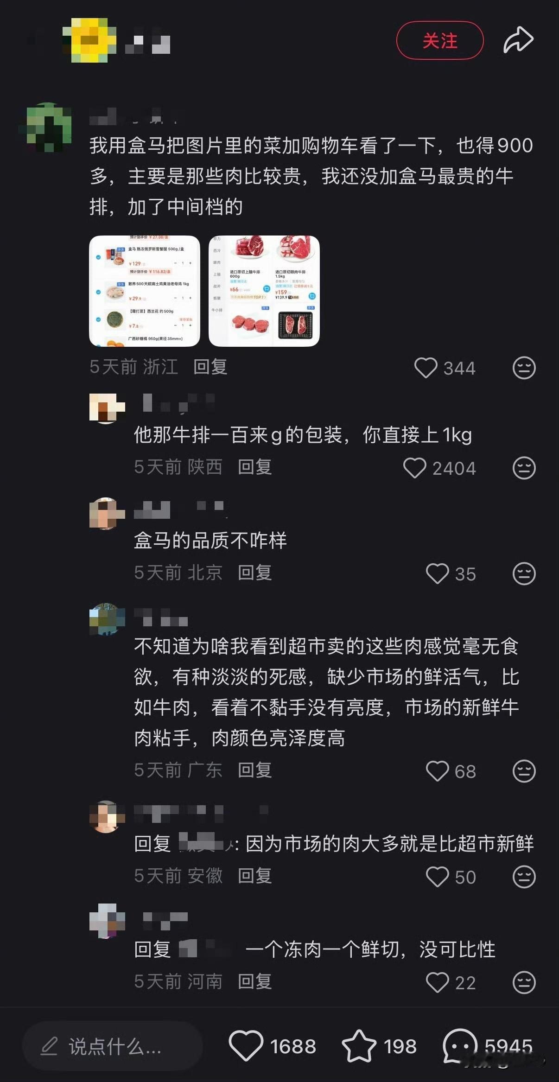Screen dimensions: 559x1082
Task: Open the shopping cart screenshot thumbnail
Action: (145, 291)
